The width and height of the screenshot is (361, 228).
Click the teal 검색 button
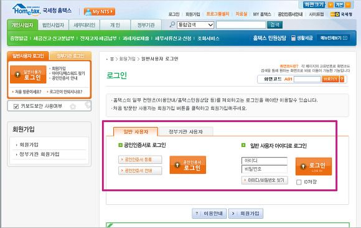[x=274, y=25]
